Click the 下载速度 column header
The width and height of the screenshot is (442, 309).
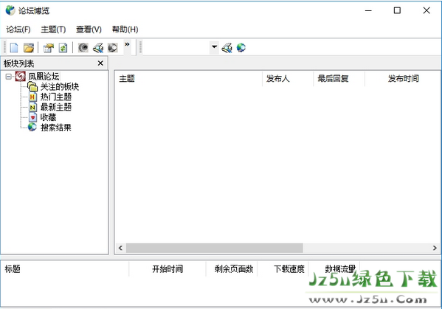pos(283,269)
